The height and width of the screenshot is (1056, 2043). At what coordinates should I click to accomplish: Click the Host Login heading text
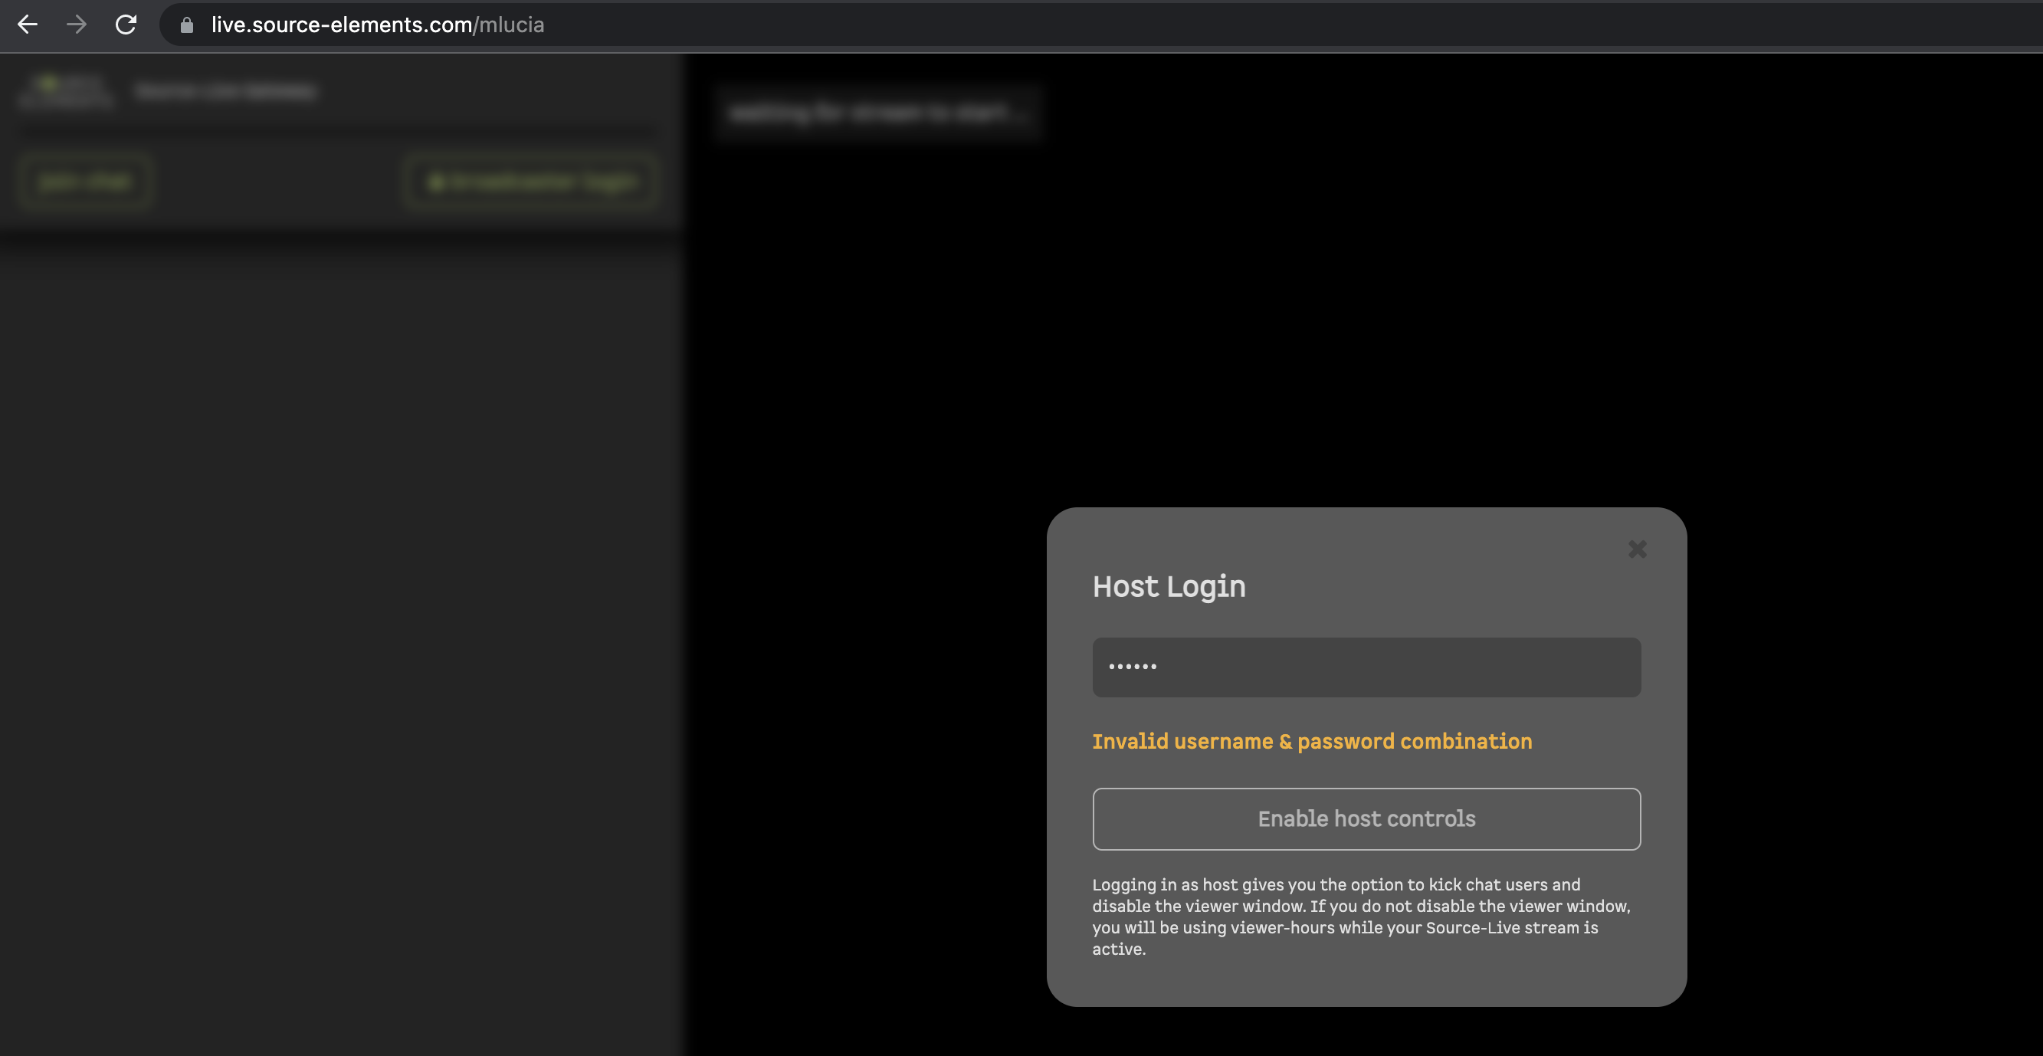point(1168,586)
